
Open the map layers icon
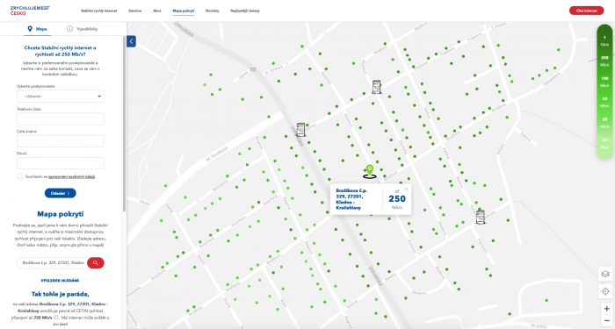[605, 274]
